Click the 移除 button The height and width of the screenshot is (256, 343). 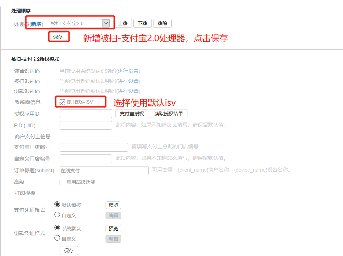click(x=162, y=23)
